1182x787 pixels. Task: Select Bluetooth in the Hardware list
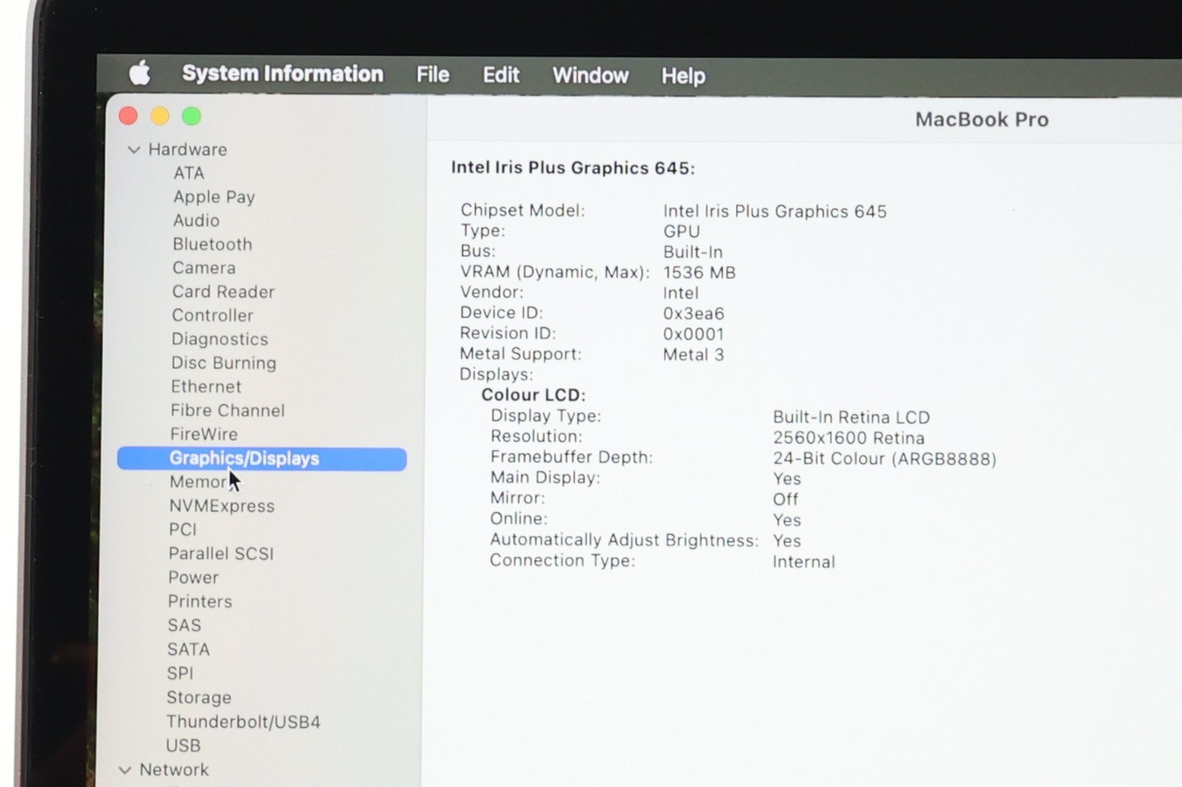click(x=212, y=244)
